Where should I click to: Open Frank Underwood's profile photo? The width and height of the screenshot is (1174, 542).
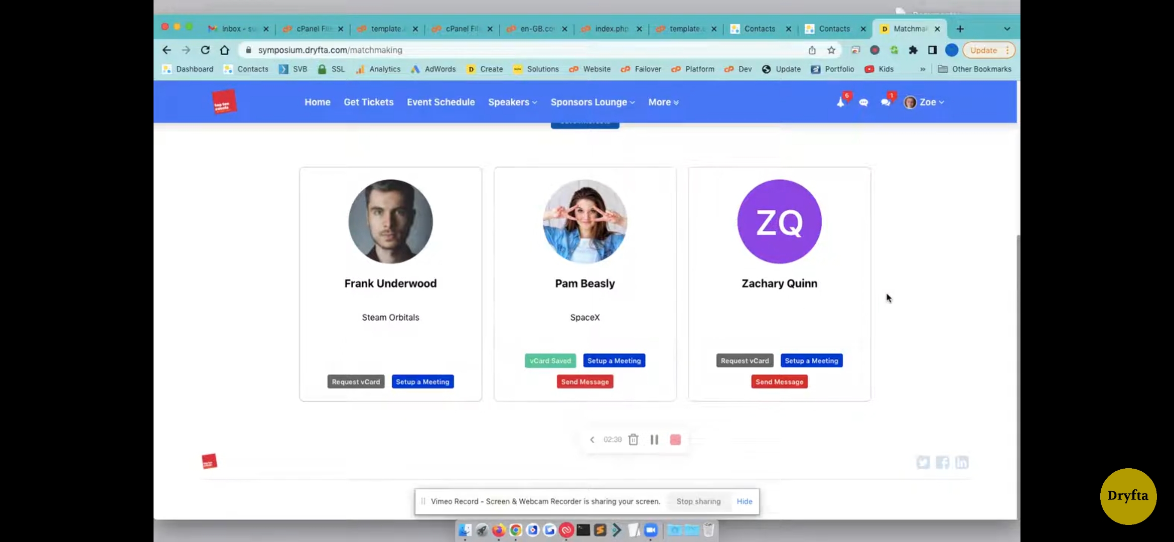(390, 221)
